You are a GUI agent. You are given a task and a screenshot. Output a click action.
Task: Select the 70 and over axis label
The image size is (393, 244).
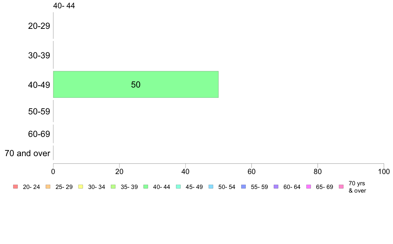pos(27,153)
